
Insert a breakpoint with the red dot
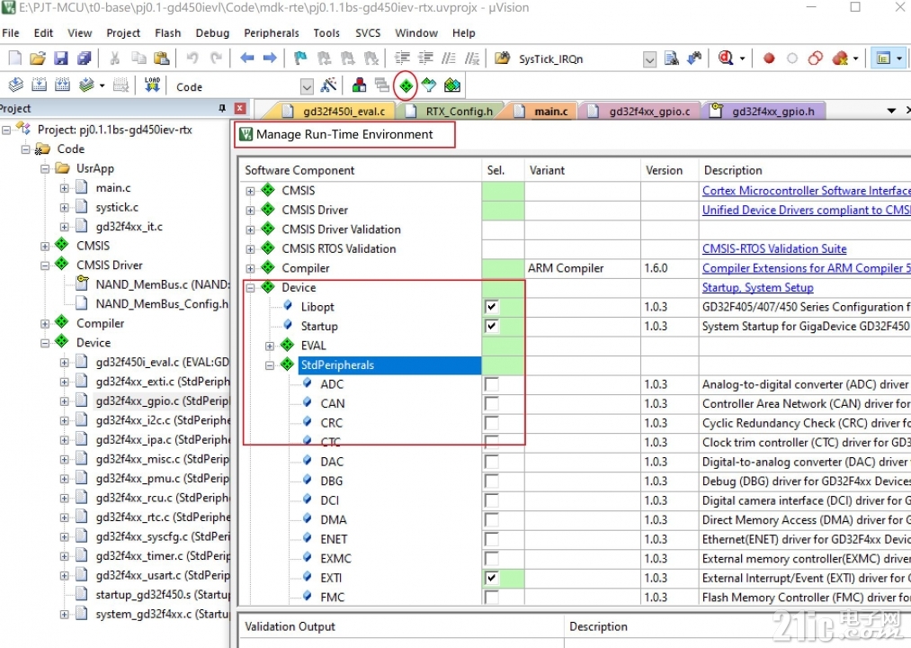tap(769, 58)
